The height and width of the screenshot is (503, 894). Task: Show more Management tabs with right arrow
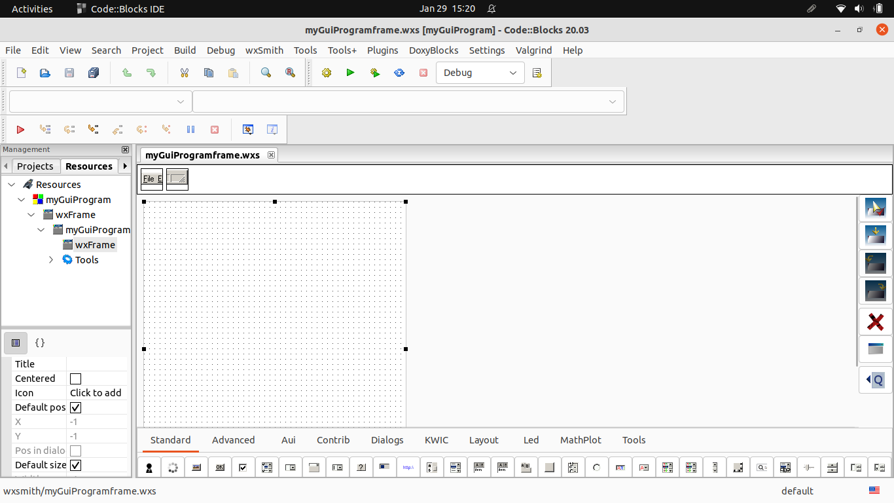pyautogui.click(x=125, y=166)
